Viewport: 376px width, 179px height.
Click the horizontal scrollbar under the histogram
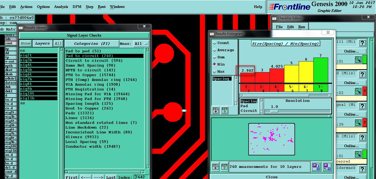[x=286, y=95]
